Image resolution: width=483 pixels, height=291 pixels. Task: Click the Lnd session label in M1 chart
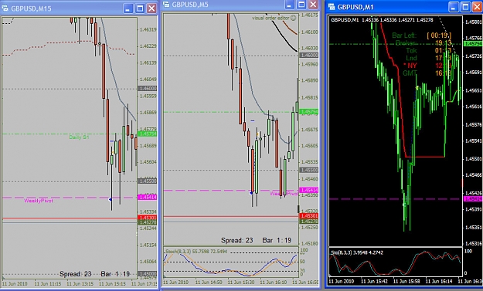pos(411,58)
